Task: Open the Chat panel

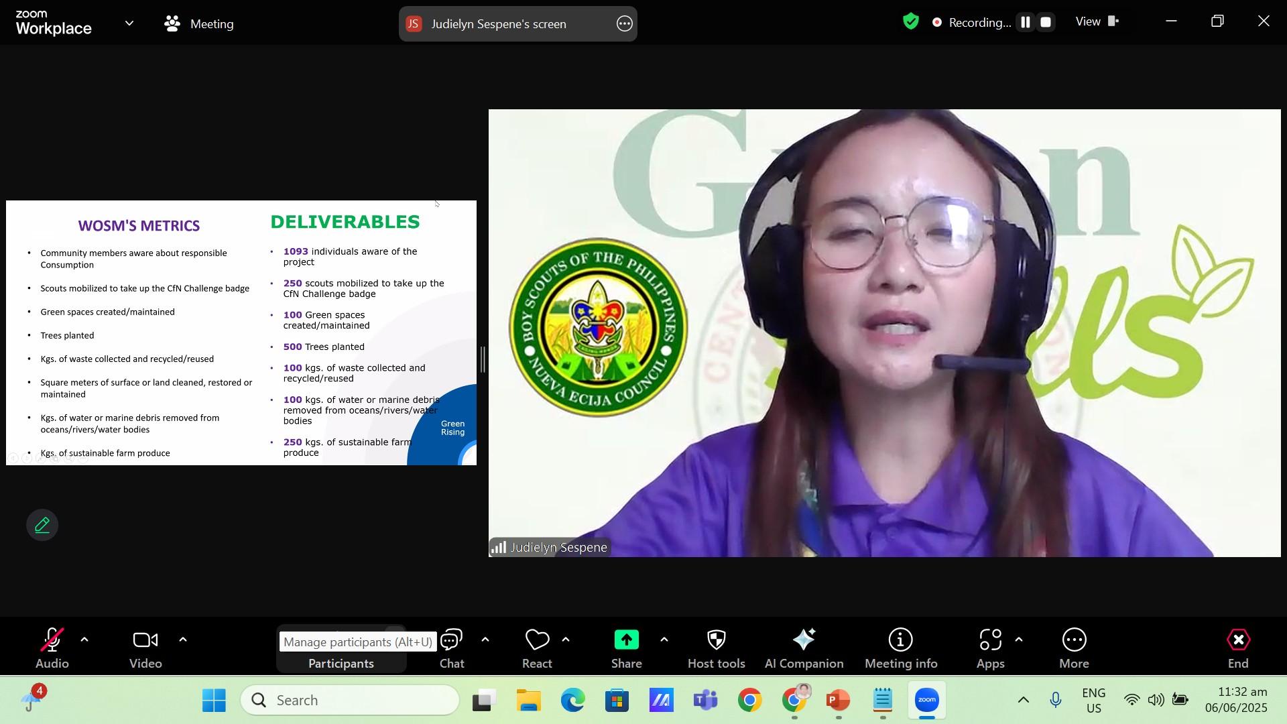Action: pyautogui.click(x=452, y=648)
